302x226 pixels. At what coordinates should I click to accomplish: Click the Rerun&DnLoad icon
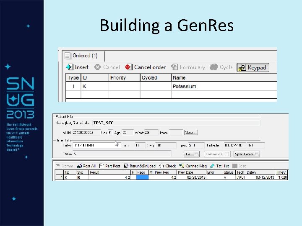point(126,166)
